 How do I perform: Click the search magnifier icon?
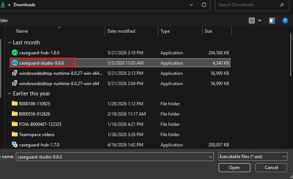282,5
